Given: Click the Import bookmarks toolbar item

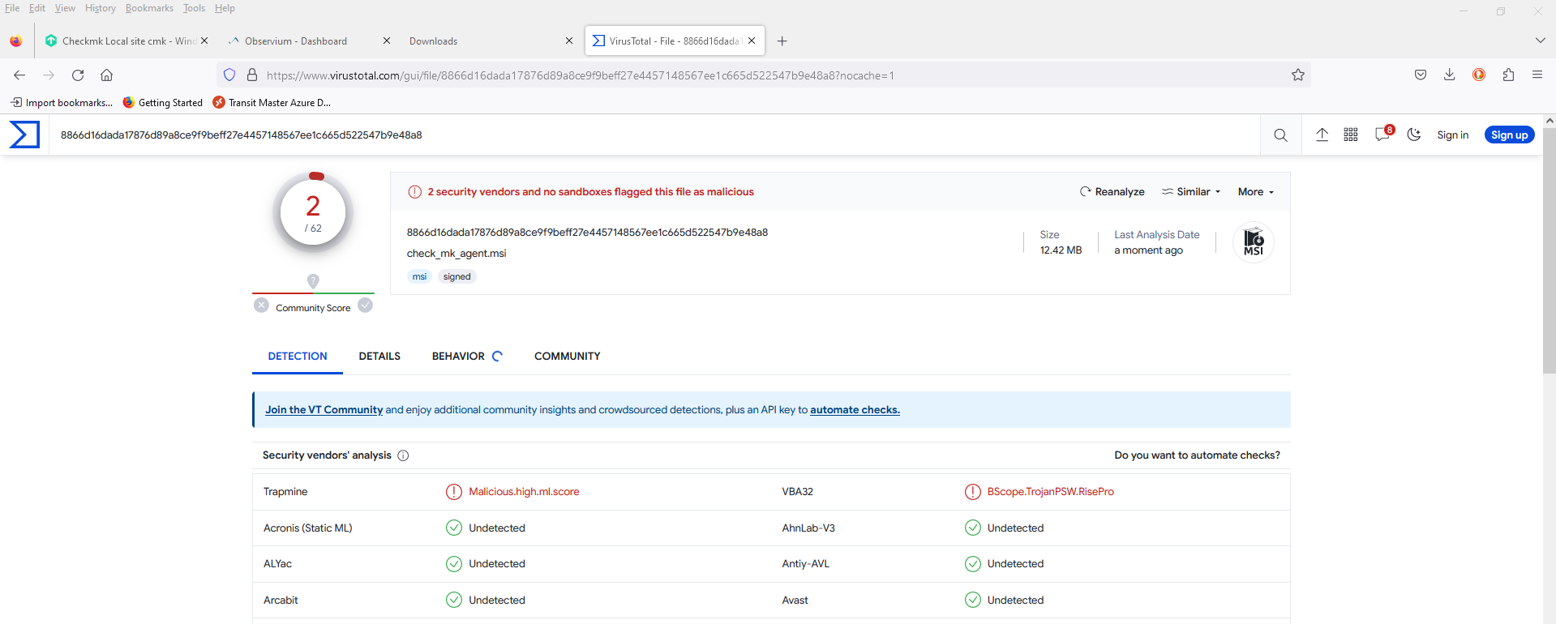Looking at the screenshot, I should point(62,103).
